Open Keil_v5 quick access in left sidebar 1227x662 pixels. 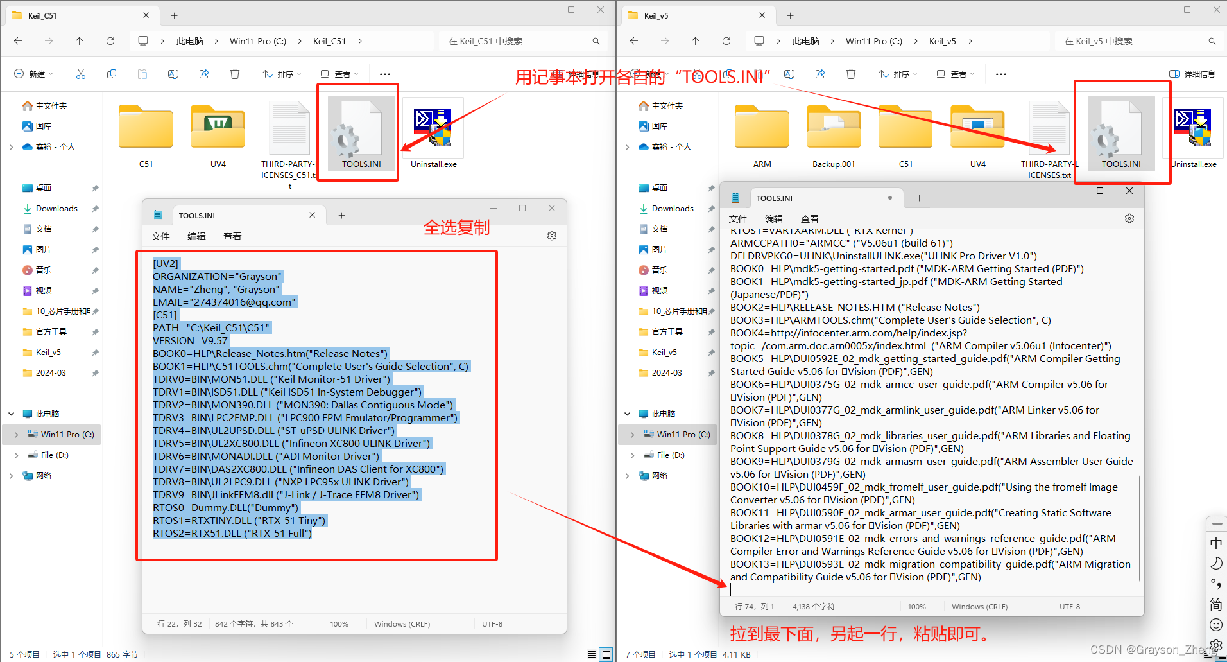[x=48, y=353]
